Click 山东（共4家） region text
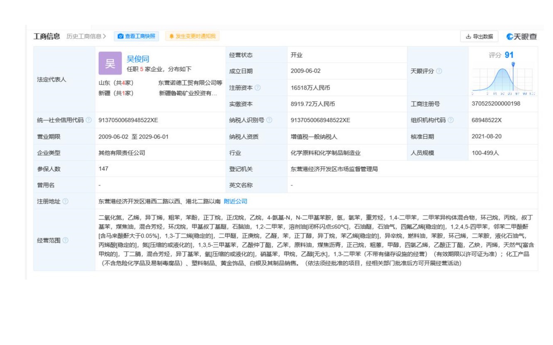Screen dimensions: 553x345 click(x=116, y=83)
